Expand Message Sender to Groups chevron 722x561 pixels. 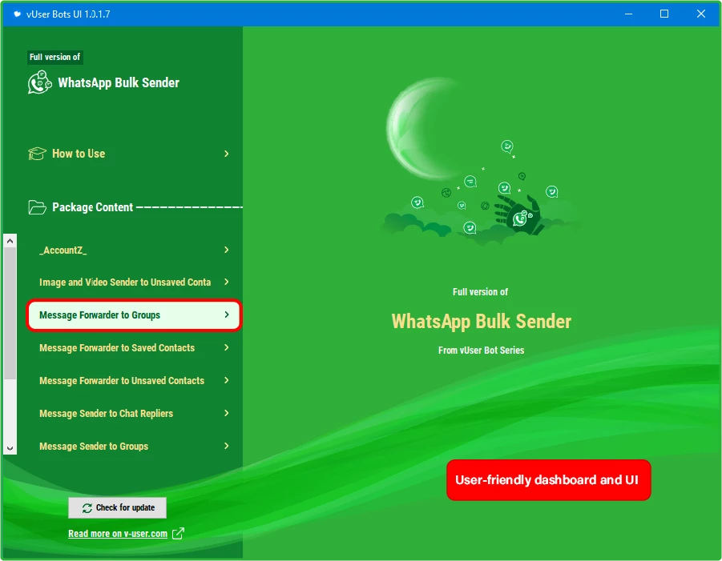pyautogui.click(x=226, y=446)
